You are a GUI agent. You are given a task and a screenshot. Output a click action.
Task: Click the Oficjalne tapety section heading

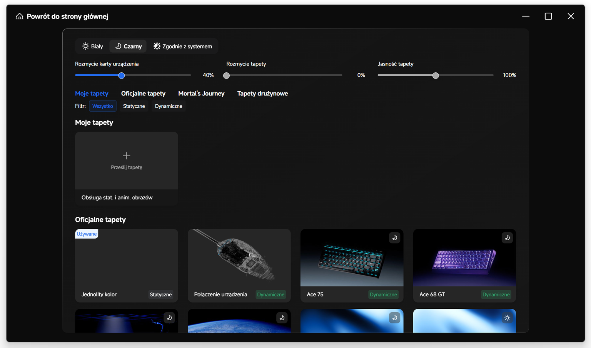click(100, 219)
